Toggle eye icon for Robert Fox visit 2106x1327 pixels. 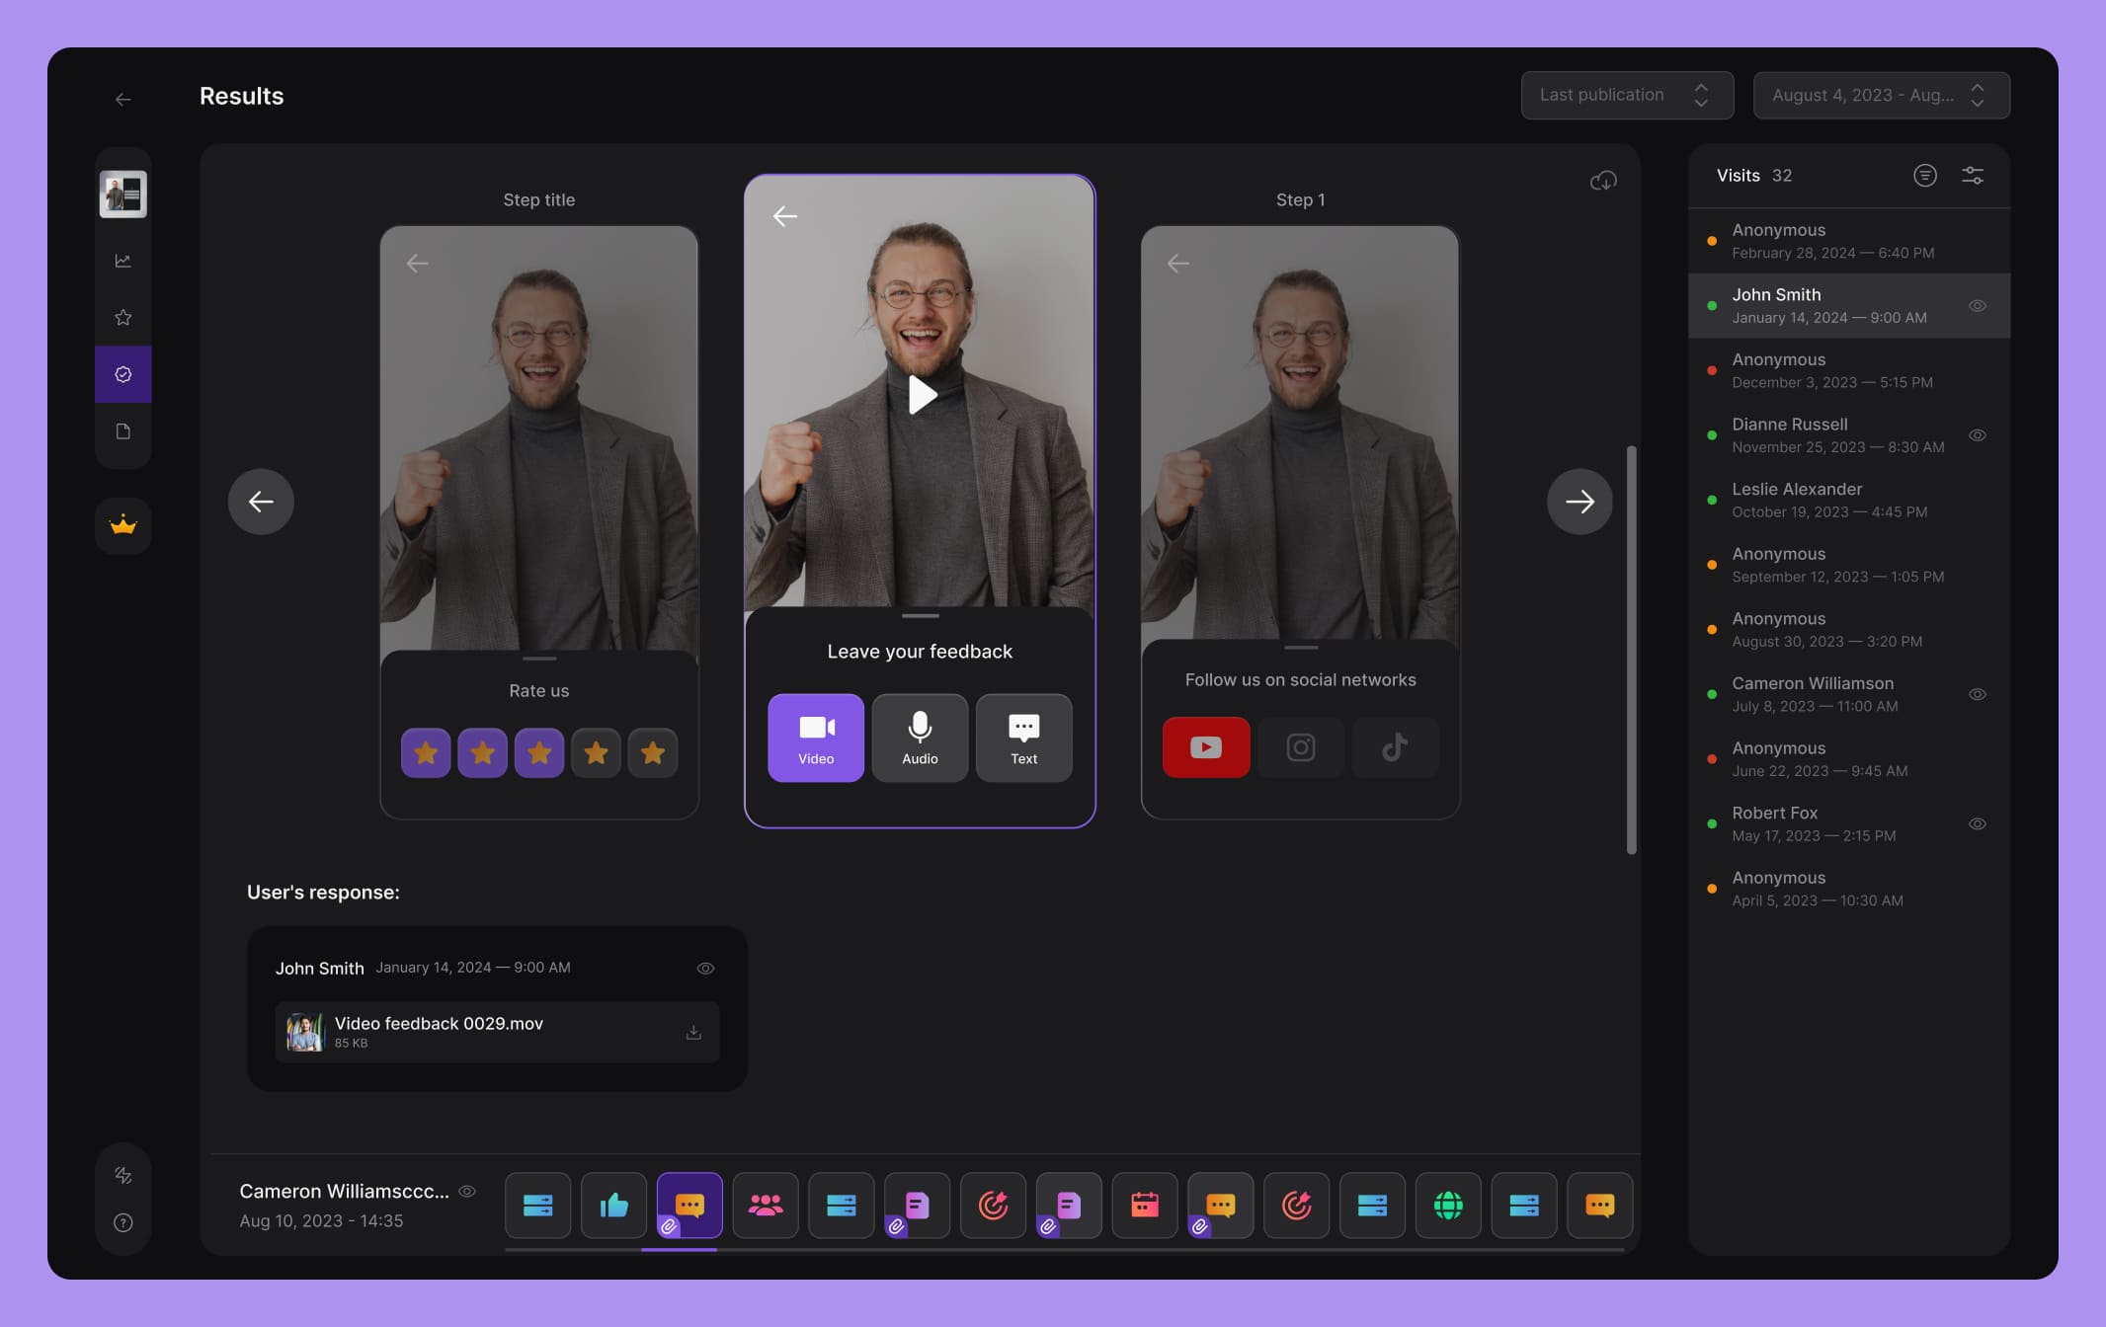pos(1977,823)
